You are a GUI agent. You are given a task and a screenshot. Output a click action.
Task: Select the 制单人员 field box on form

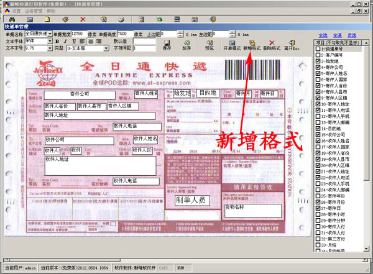192,201
